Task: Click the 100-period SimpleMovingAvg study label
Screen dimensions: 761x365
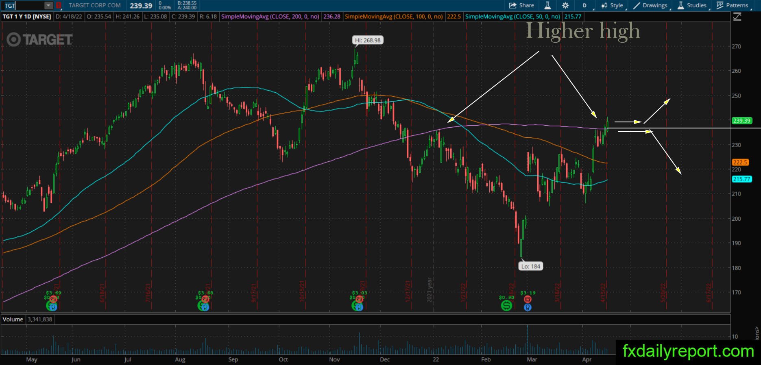Action: point(394,17)
